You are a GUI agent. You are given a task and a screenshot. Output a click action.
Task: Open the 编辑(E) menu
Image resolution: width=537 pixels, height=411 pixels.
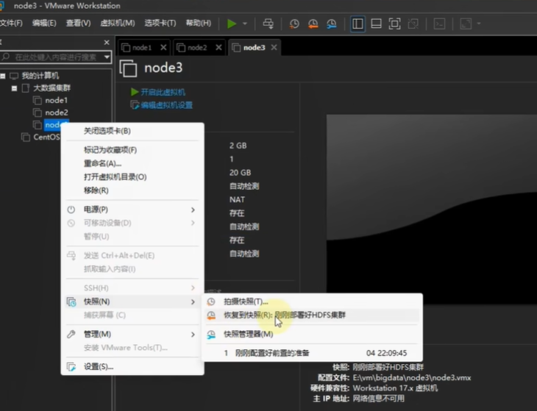[44, 23]
